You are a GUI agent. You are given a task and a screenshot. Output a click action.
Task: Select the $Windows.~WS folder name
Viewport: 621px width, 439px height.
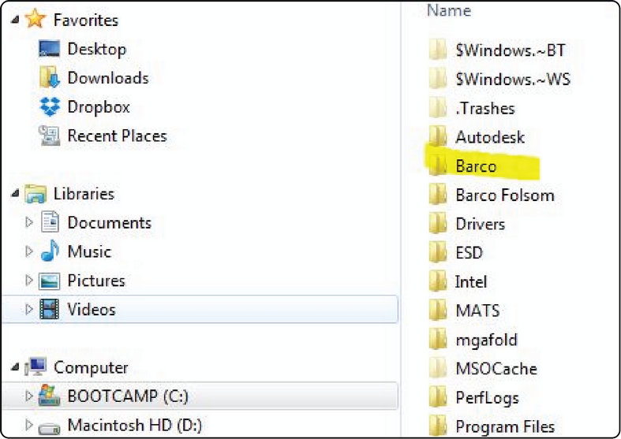tap(513, 79)
